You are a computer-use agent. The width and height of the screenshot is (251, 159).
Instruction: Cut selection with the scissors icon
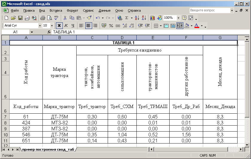click(x=65, y=18)
